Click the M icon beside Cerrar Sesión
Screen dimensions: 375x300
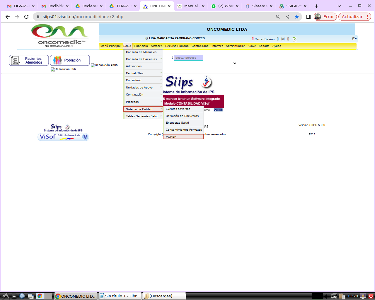283,39
